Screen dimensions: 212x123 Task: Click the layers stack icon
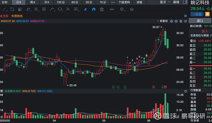tap(132, 9)
